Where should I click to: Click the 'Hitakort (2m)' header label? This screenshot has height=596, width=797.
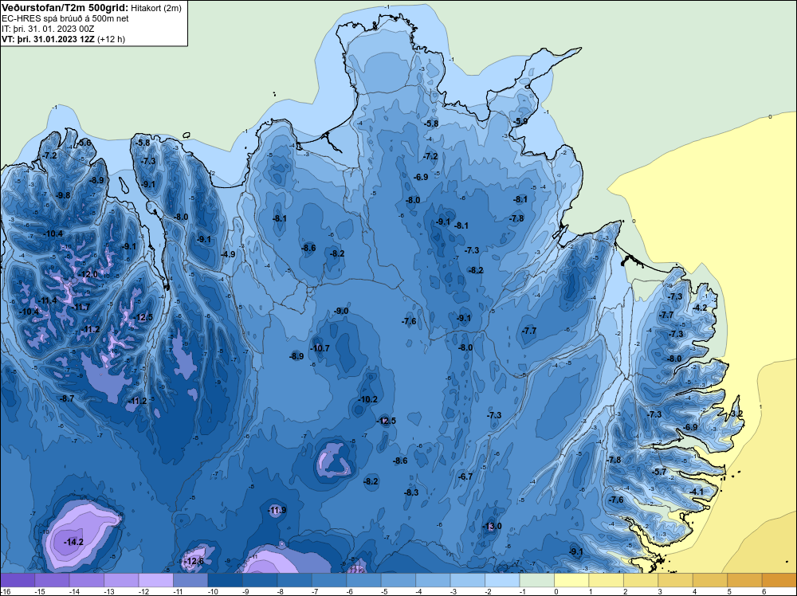(x=156, y=8)
